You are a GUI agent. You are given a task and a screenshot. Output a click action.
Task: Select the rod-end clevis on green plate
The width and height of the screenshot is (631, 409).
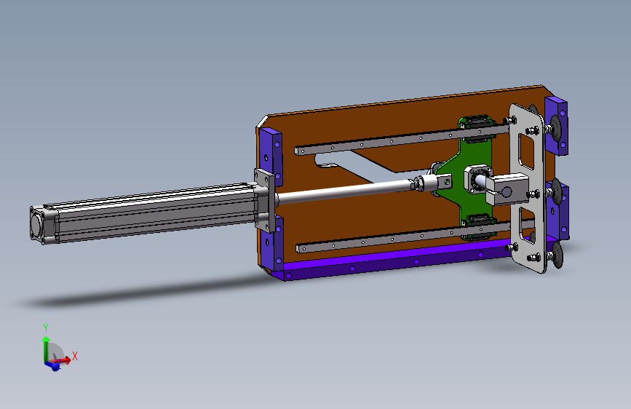[x=443, y=183]
